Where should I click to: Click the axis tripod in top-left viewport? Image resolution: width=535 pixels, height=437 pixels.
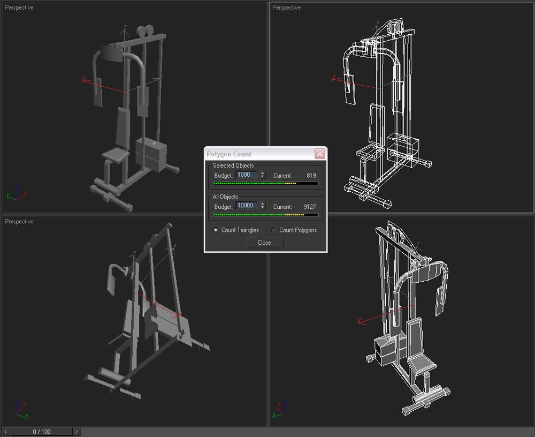(x=16, y=193)
